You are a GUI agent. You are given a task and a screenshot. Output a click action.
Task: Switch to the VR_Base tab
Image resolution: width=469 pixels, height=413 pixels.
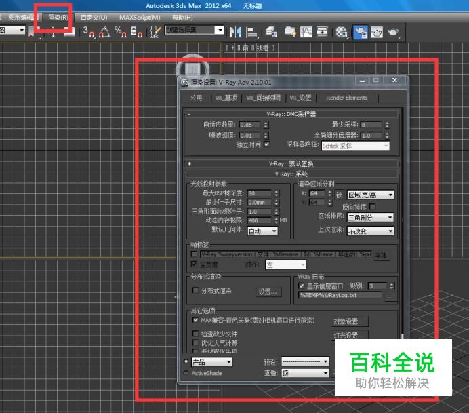click(x=226, y=98)
